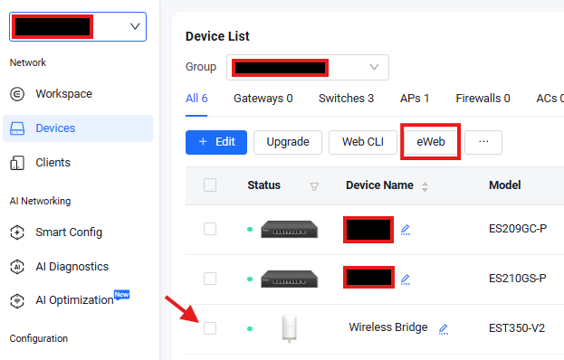The image size is (564, 360).
Task: Toggle the select-all header checkbox
Action: click(210, 185)
